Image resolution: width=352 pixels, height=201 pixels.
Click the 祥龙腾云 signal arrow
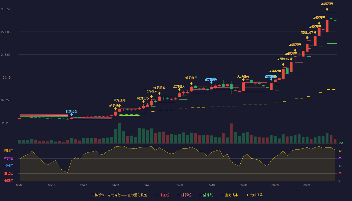[x=159, y=93]
